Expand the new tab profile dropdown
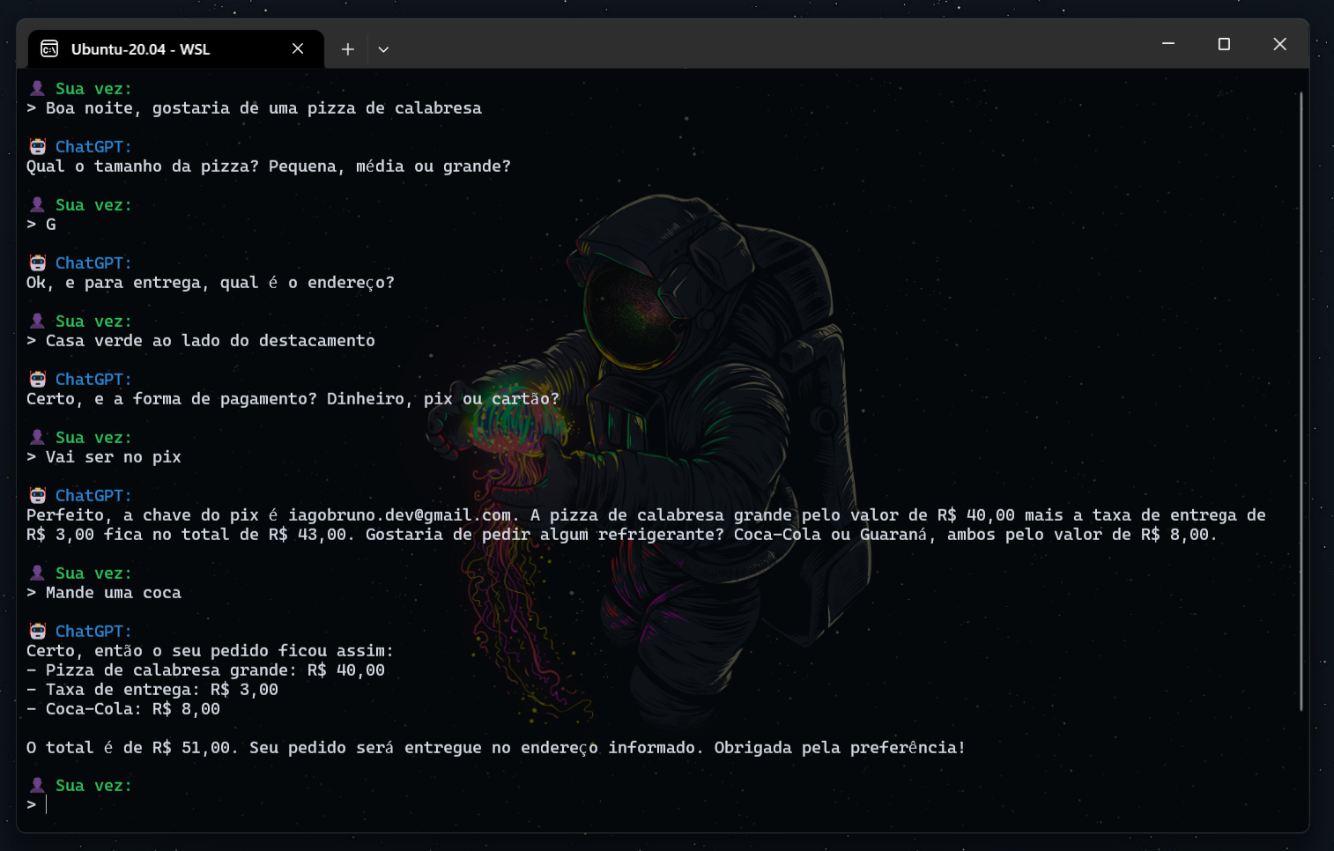The image size is (1334, 851). tap(383, 49)
